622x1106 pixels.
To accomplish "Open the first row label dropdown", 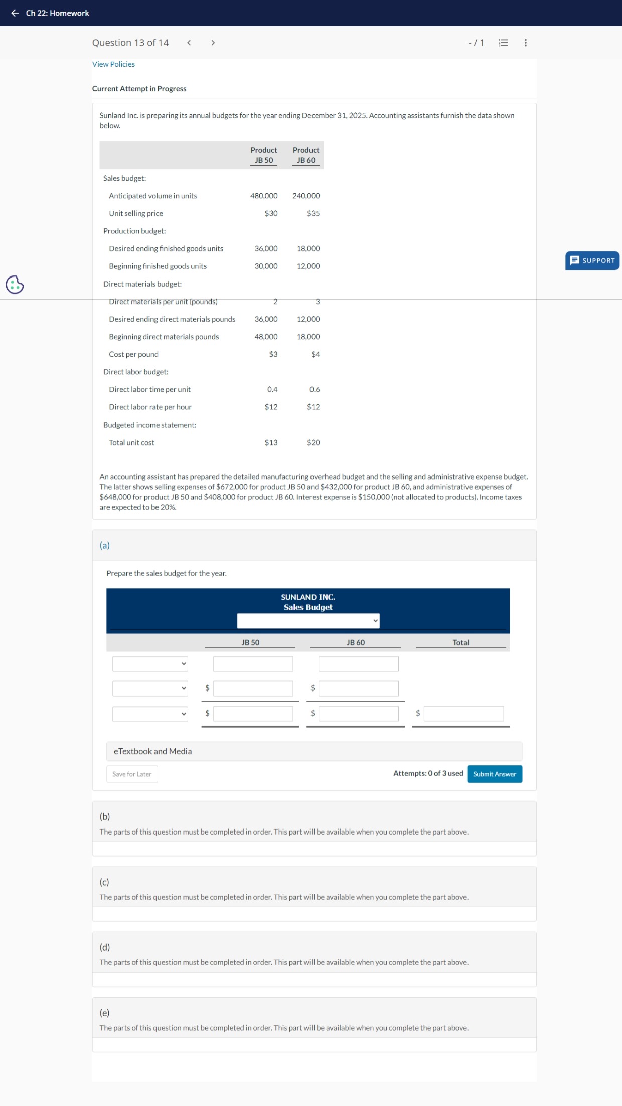I will point(150,664).
